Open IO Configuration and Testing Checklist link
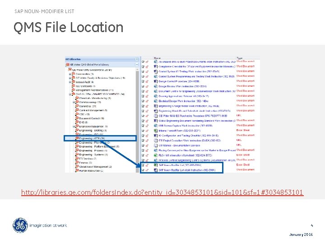Image resolution: width=325 pixels, height=244 pixels. coord(189,136)
